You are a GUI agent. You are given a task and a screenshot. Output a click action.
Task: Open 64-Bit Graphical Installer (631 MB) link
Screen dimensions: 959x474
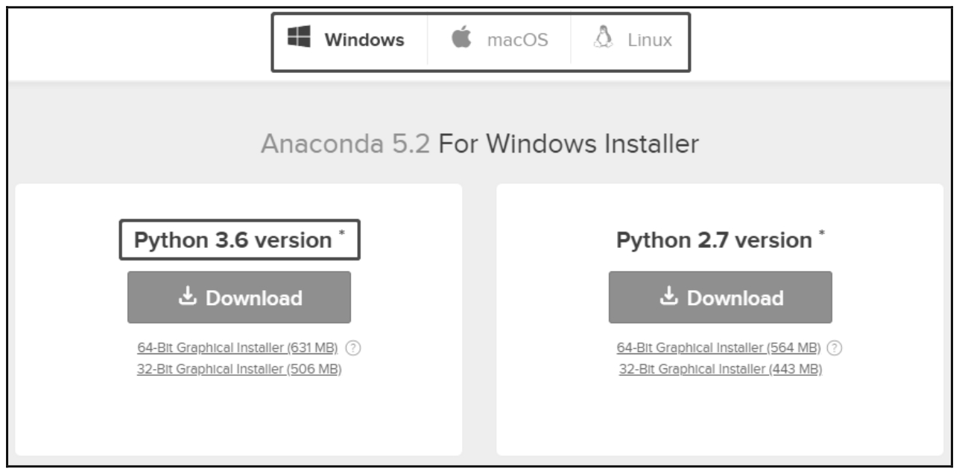click(x=238, y=348)
